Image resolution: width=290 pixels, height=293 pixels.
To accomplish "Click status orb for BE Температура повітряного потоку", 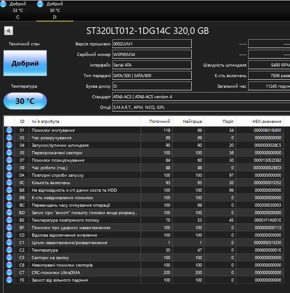I will coord(9,220).
